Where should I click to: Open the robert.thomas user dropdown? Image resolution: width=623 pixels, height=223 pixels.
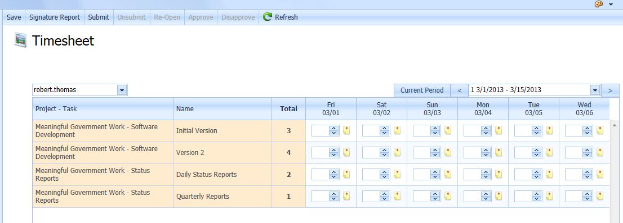(122, 90)
